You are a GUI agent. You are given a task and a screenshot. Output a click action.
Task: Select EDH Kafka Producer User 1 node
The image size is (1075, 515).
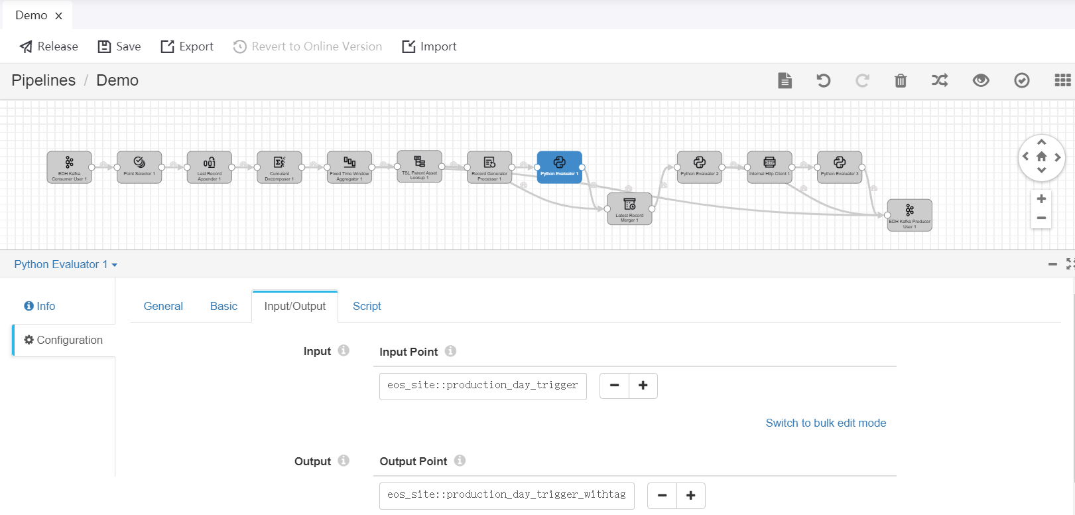click(x=910, y=215)
